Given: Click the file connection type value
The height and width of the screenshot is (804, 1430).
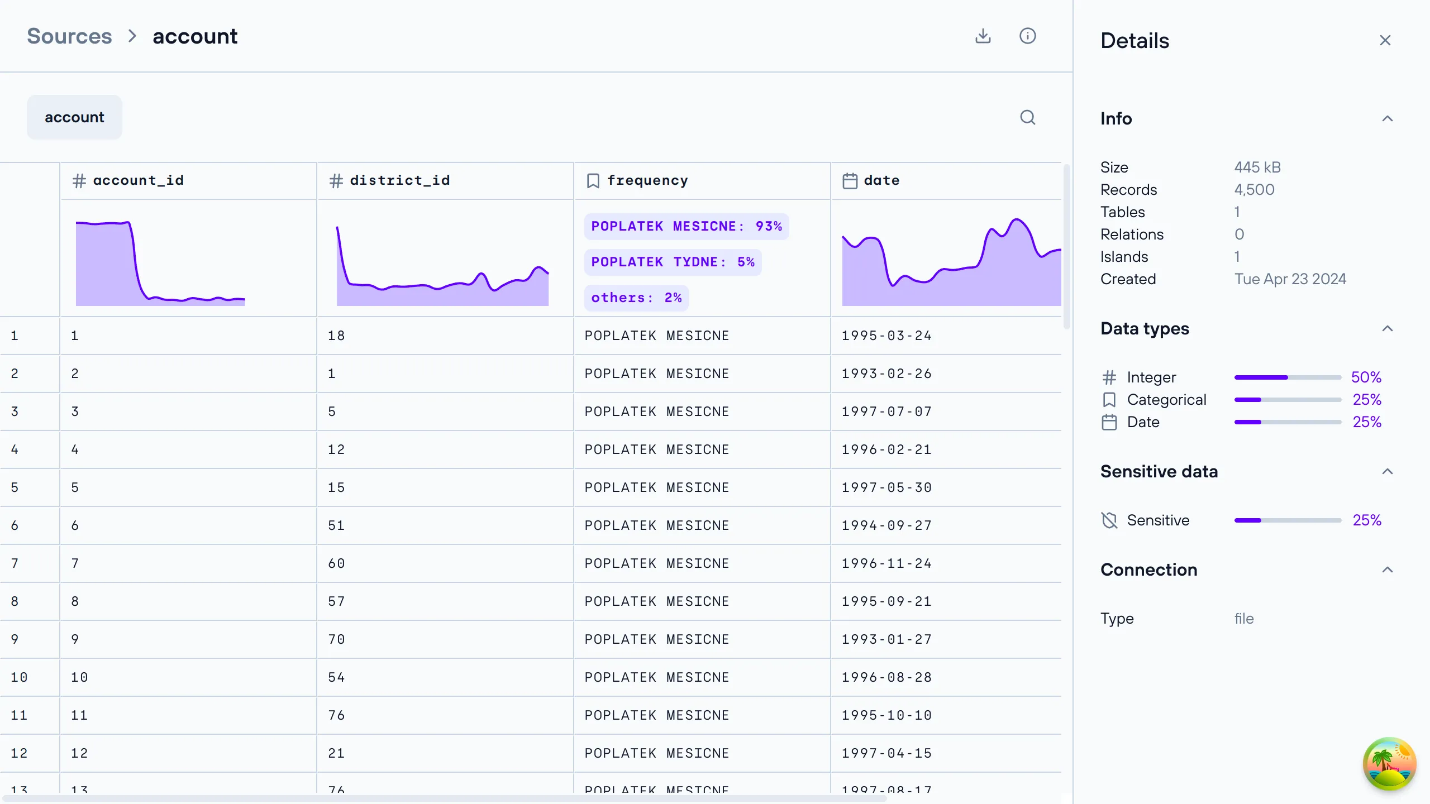Looking at the screenshot, I should pos(1244,619).
